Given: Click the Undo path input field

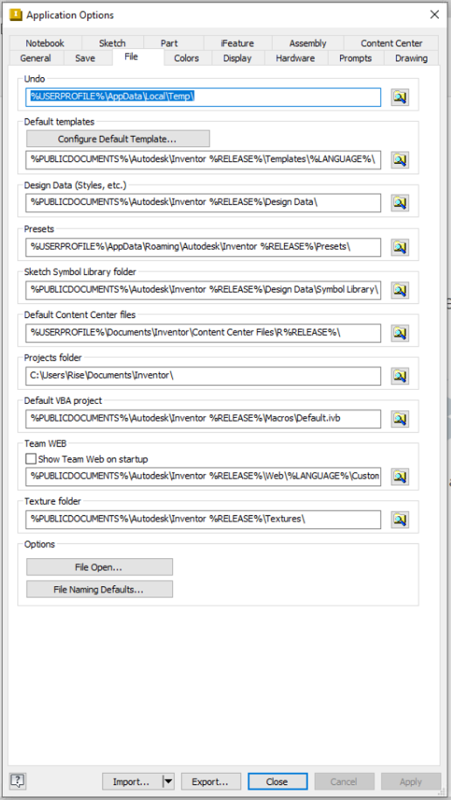Looking at the screenshot, I should point(203,97).
